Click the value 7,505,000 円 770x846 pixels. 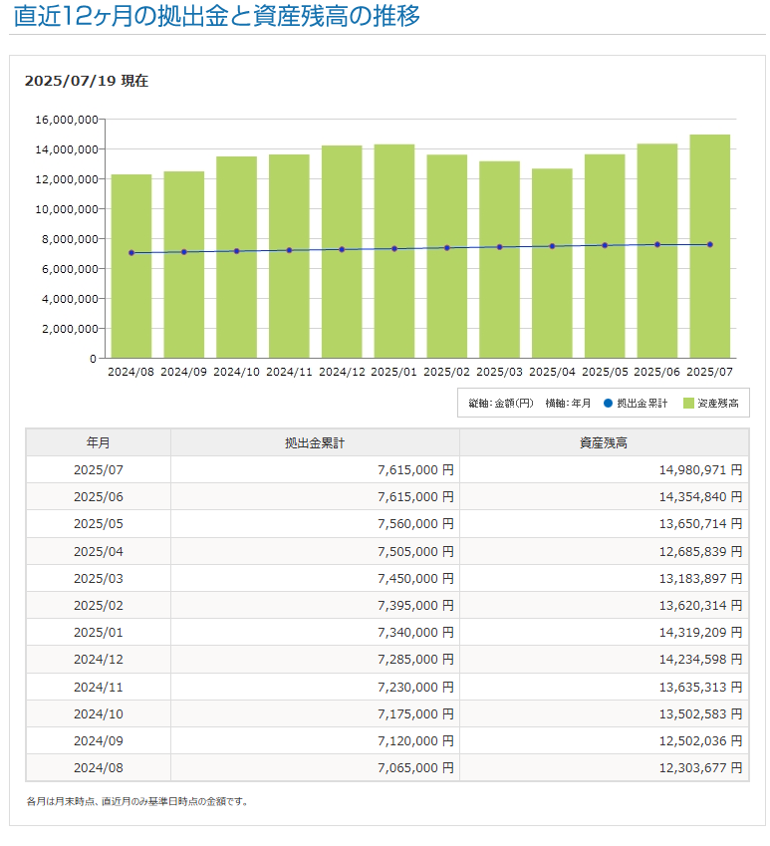415,551
